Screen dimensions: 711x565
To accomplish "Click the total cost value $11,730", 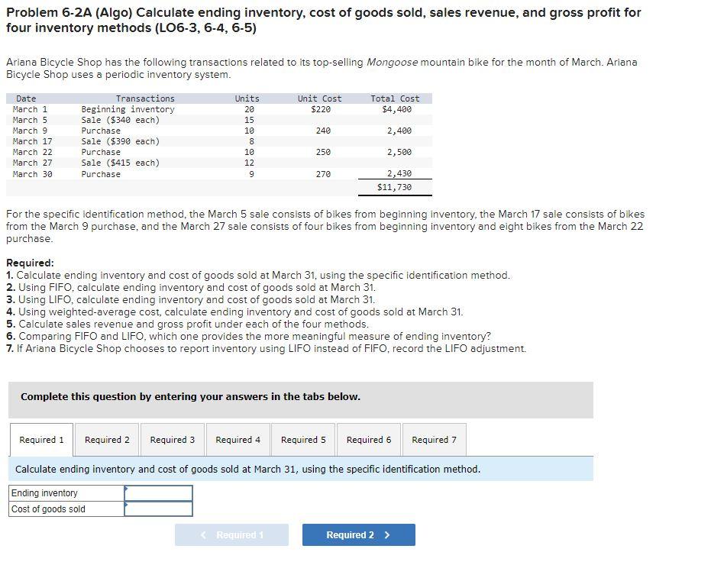I will (x=396, y=186).
